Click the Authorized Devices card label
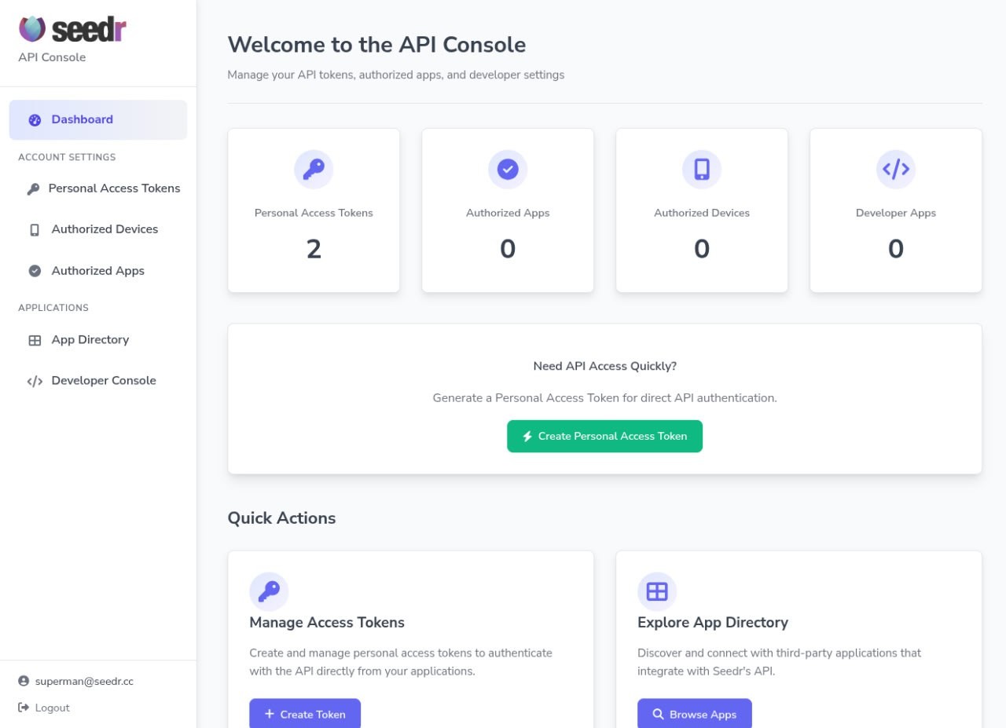Viewport: 1006px width, 728px height. [702, 213]
